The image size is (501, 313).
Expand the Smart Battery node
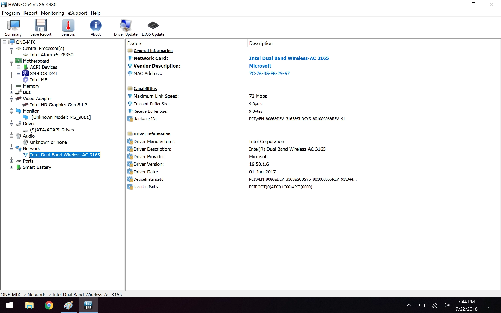[x=12, y=167]
